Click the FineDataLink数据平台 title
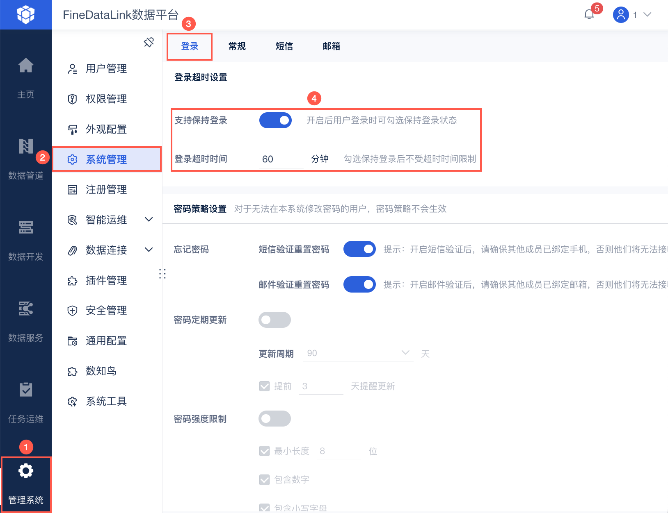 121,15
